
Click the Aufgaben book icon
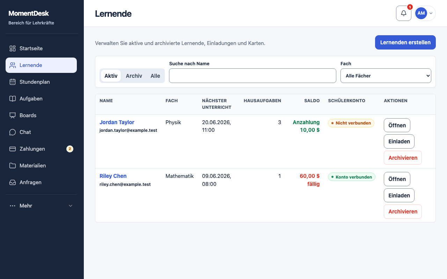13,99
